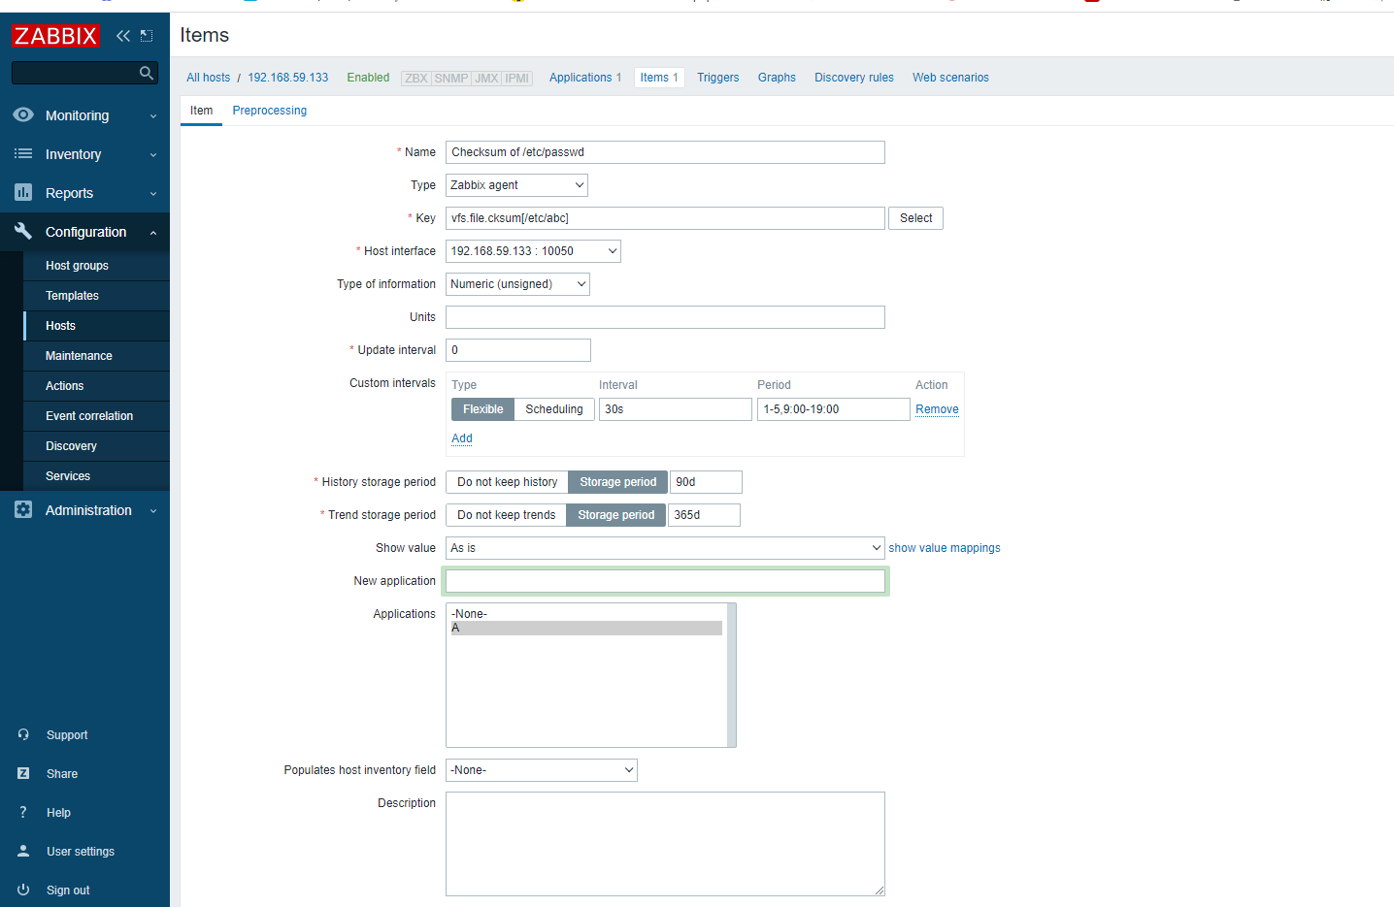1394x907 pixels.
Task: Click the Administration gear icon
Action: (23, 509)
